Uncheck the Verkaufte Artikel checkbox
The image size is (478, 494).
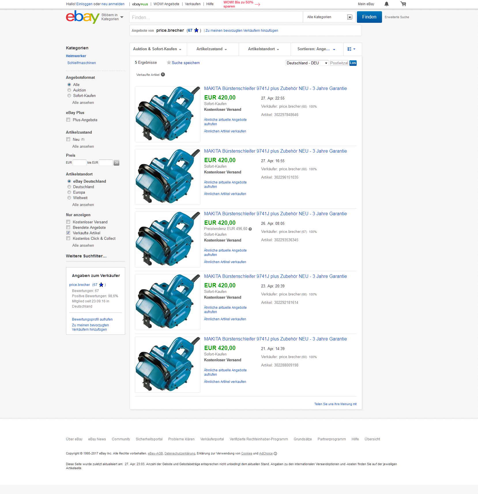(68, 233)
